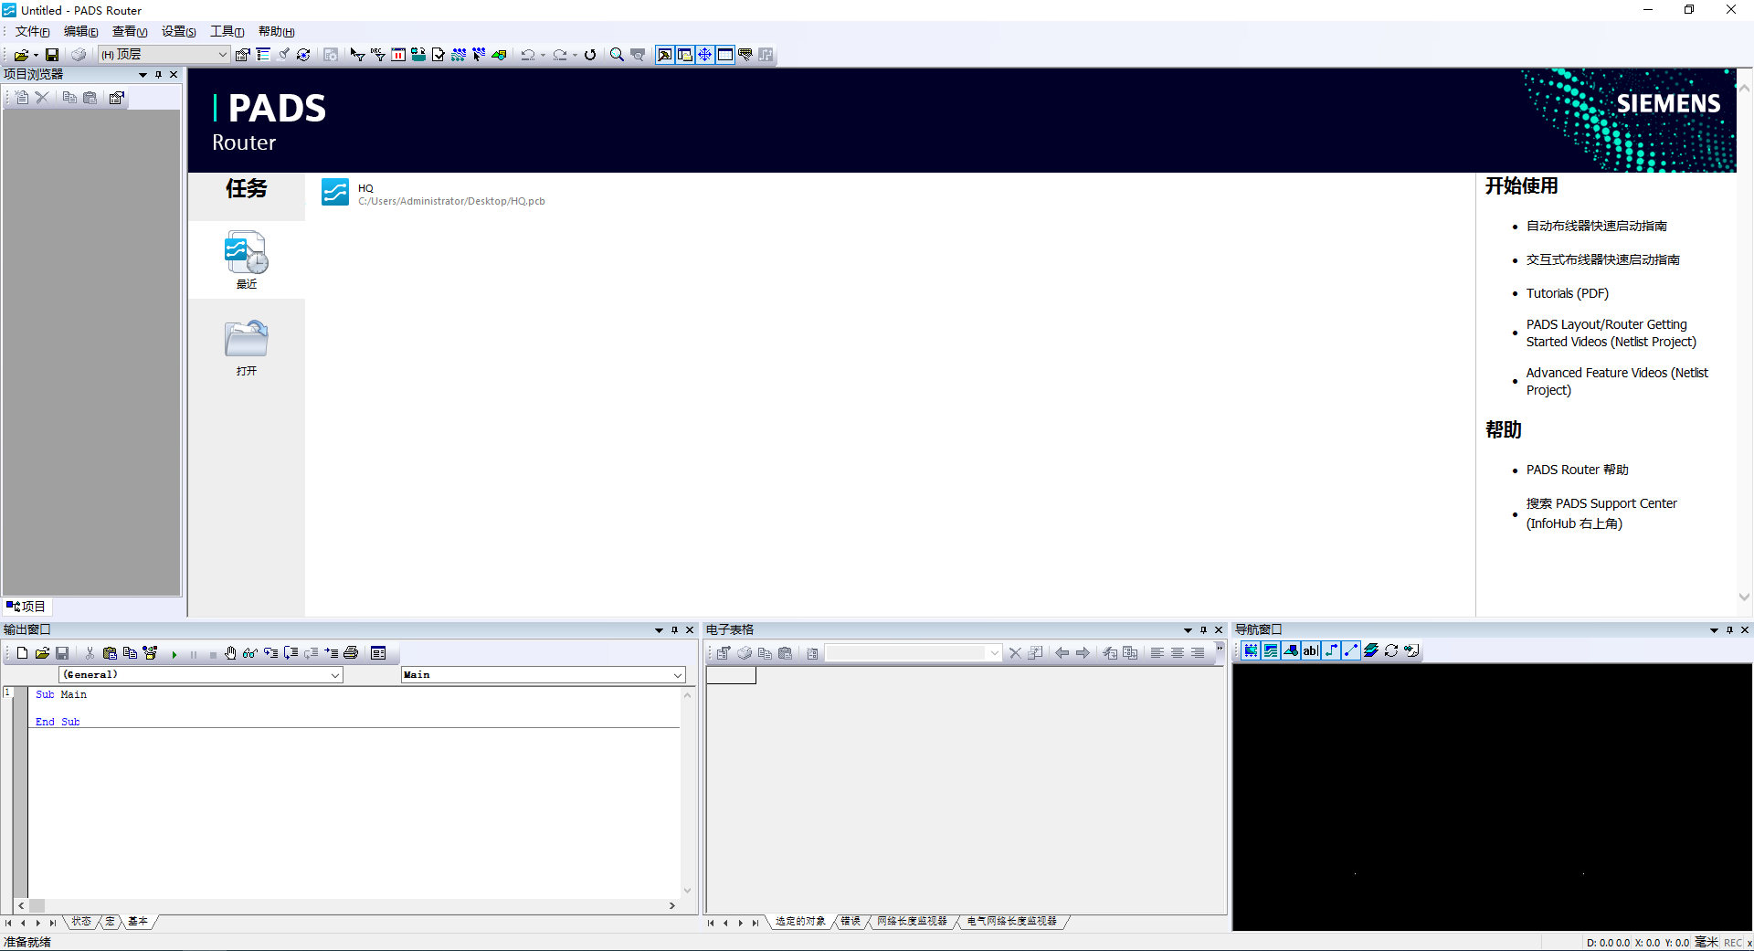Viewport: 1754px width, 951px height.
Task: Click the hand icon in output toolbar
Action: pos(230,653)
